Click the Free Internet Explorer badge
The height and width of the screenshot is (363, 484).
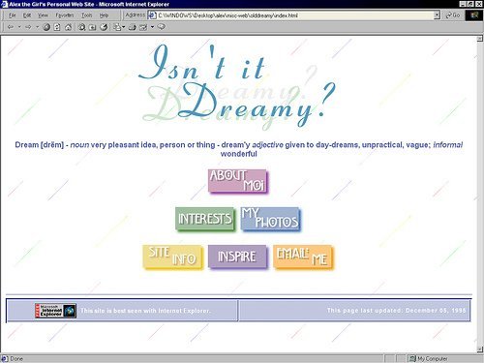[x=55, y=311]
